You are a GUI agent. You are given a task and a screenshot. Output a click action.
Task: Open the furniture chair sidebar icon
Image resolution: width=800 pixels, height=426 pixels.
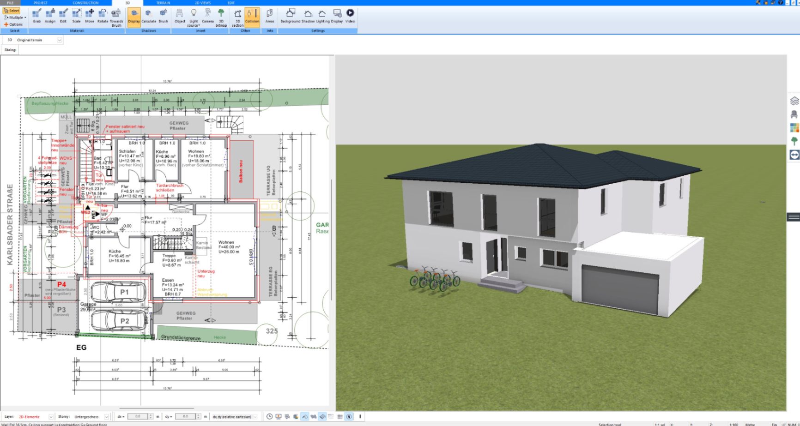(794, 114)
